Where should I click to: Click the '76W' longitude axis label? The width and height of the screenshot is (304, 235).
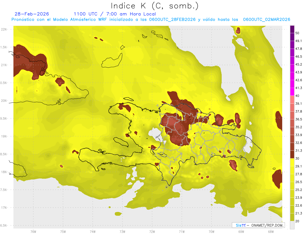tap(33, 232)
